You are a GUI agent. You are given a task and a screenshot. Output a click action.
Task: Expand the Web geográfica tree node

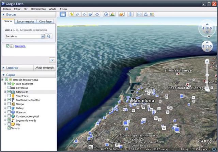pyautogui.click(x=5, y=84)
